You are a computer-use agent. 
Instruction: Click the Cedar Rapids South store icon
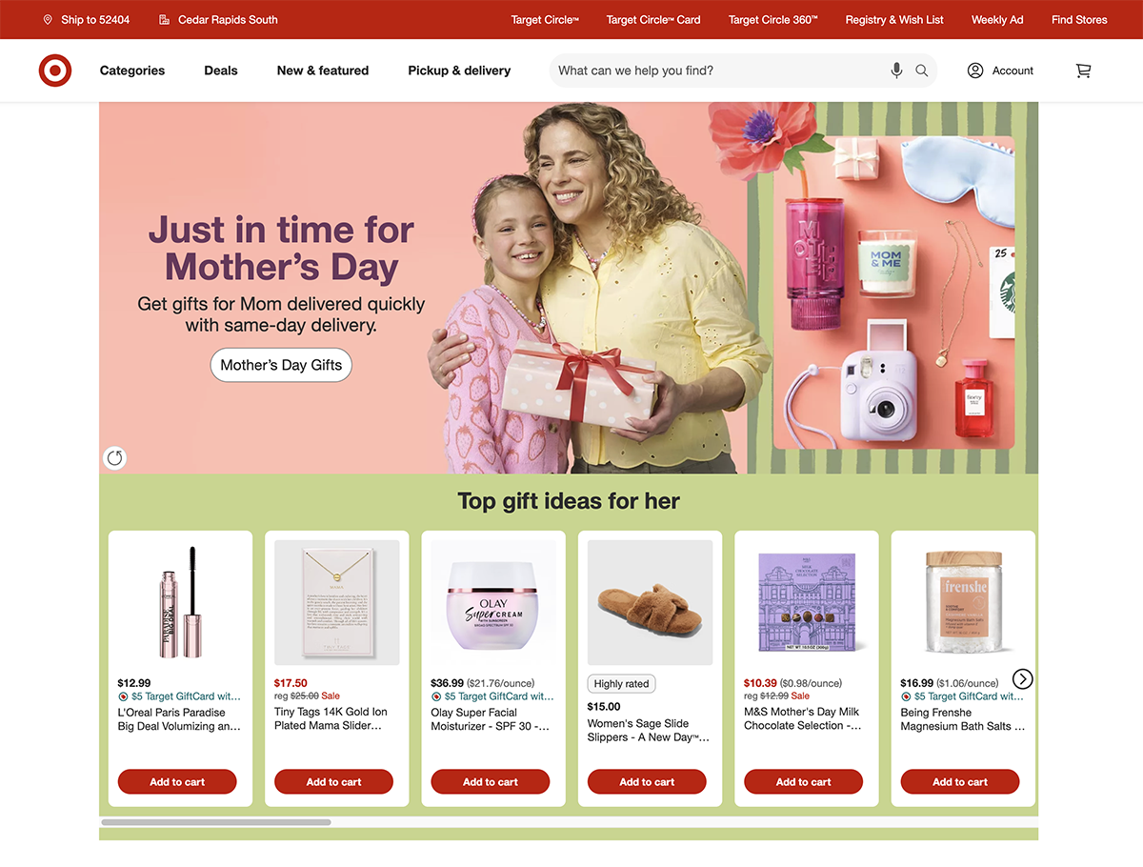pos(165,19)
